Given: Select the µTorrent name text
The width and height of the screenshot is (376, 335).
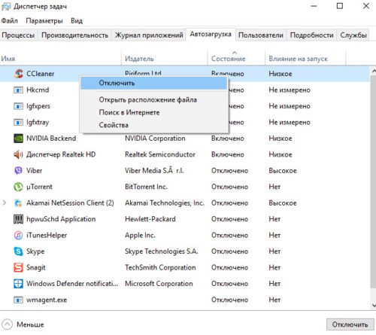Looking at the screenshot, I should tap(39, 187).
